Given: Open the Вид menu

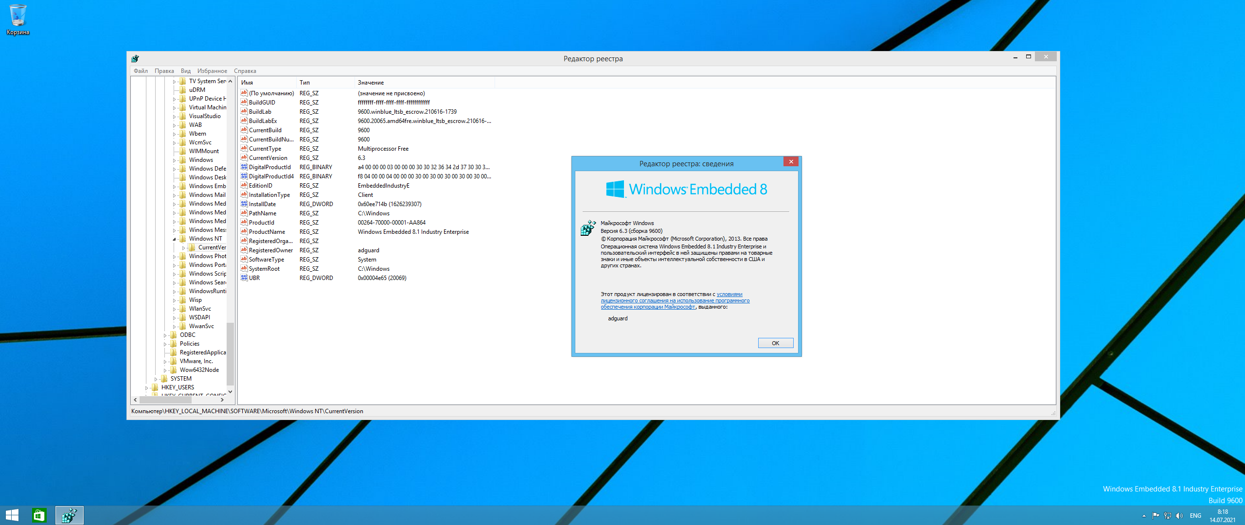Looking at the screenshot, I should point(186,71).
